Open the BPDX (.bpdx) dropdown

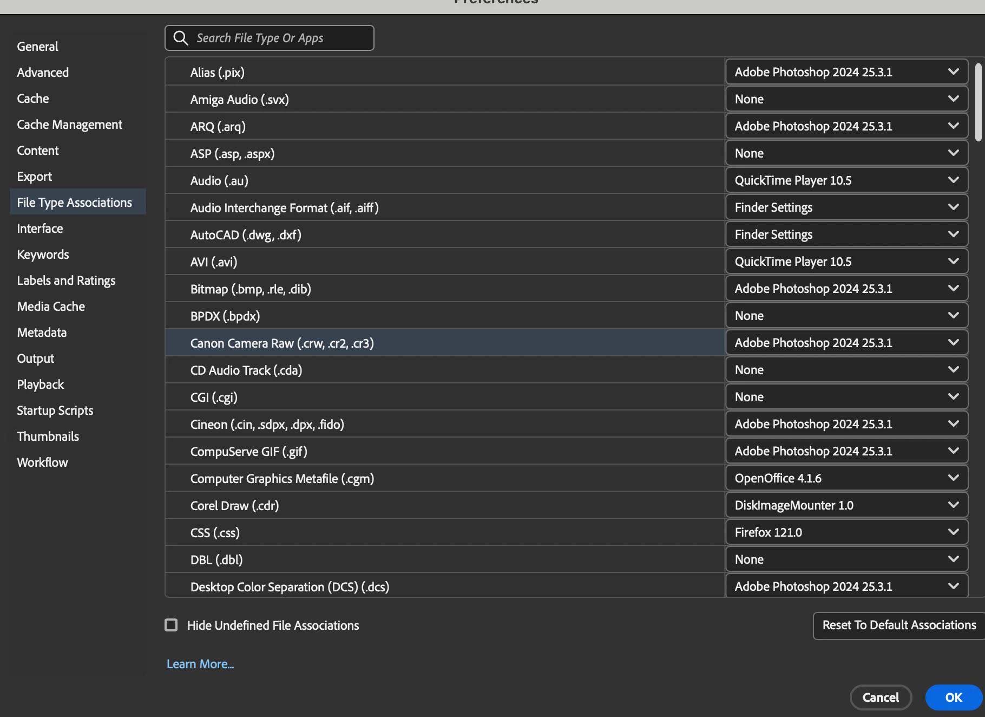click(x=846, y=316)
